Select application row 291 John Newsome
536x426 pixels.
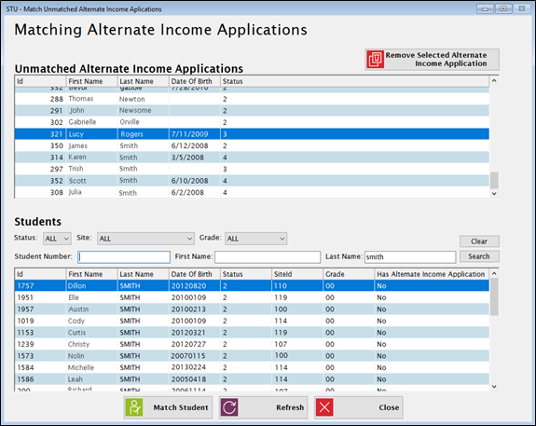[252, 111]
